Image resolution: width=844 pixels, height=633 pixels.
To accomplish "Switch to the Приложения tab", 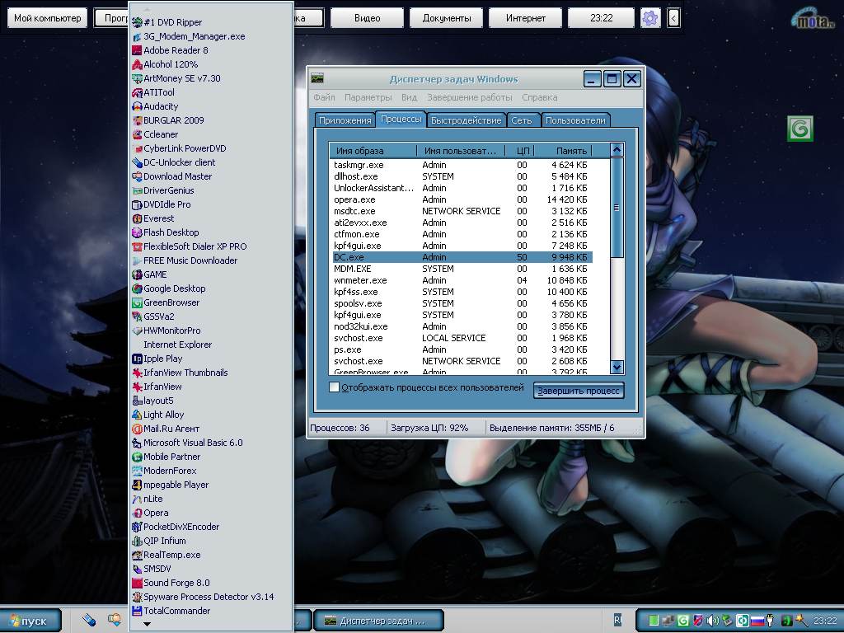I will click(x=345, y=120).
